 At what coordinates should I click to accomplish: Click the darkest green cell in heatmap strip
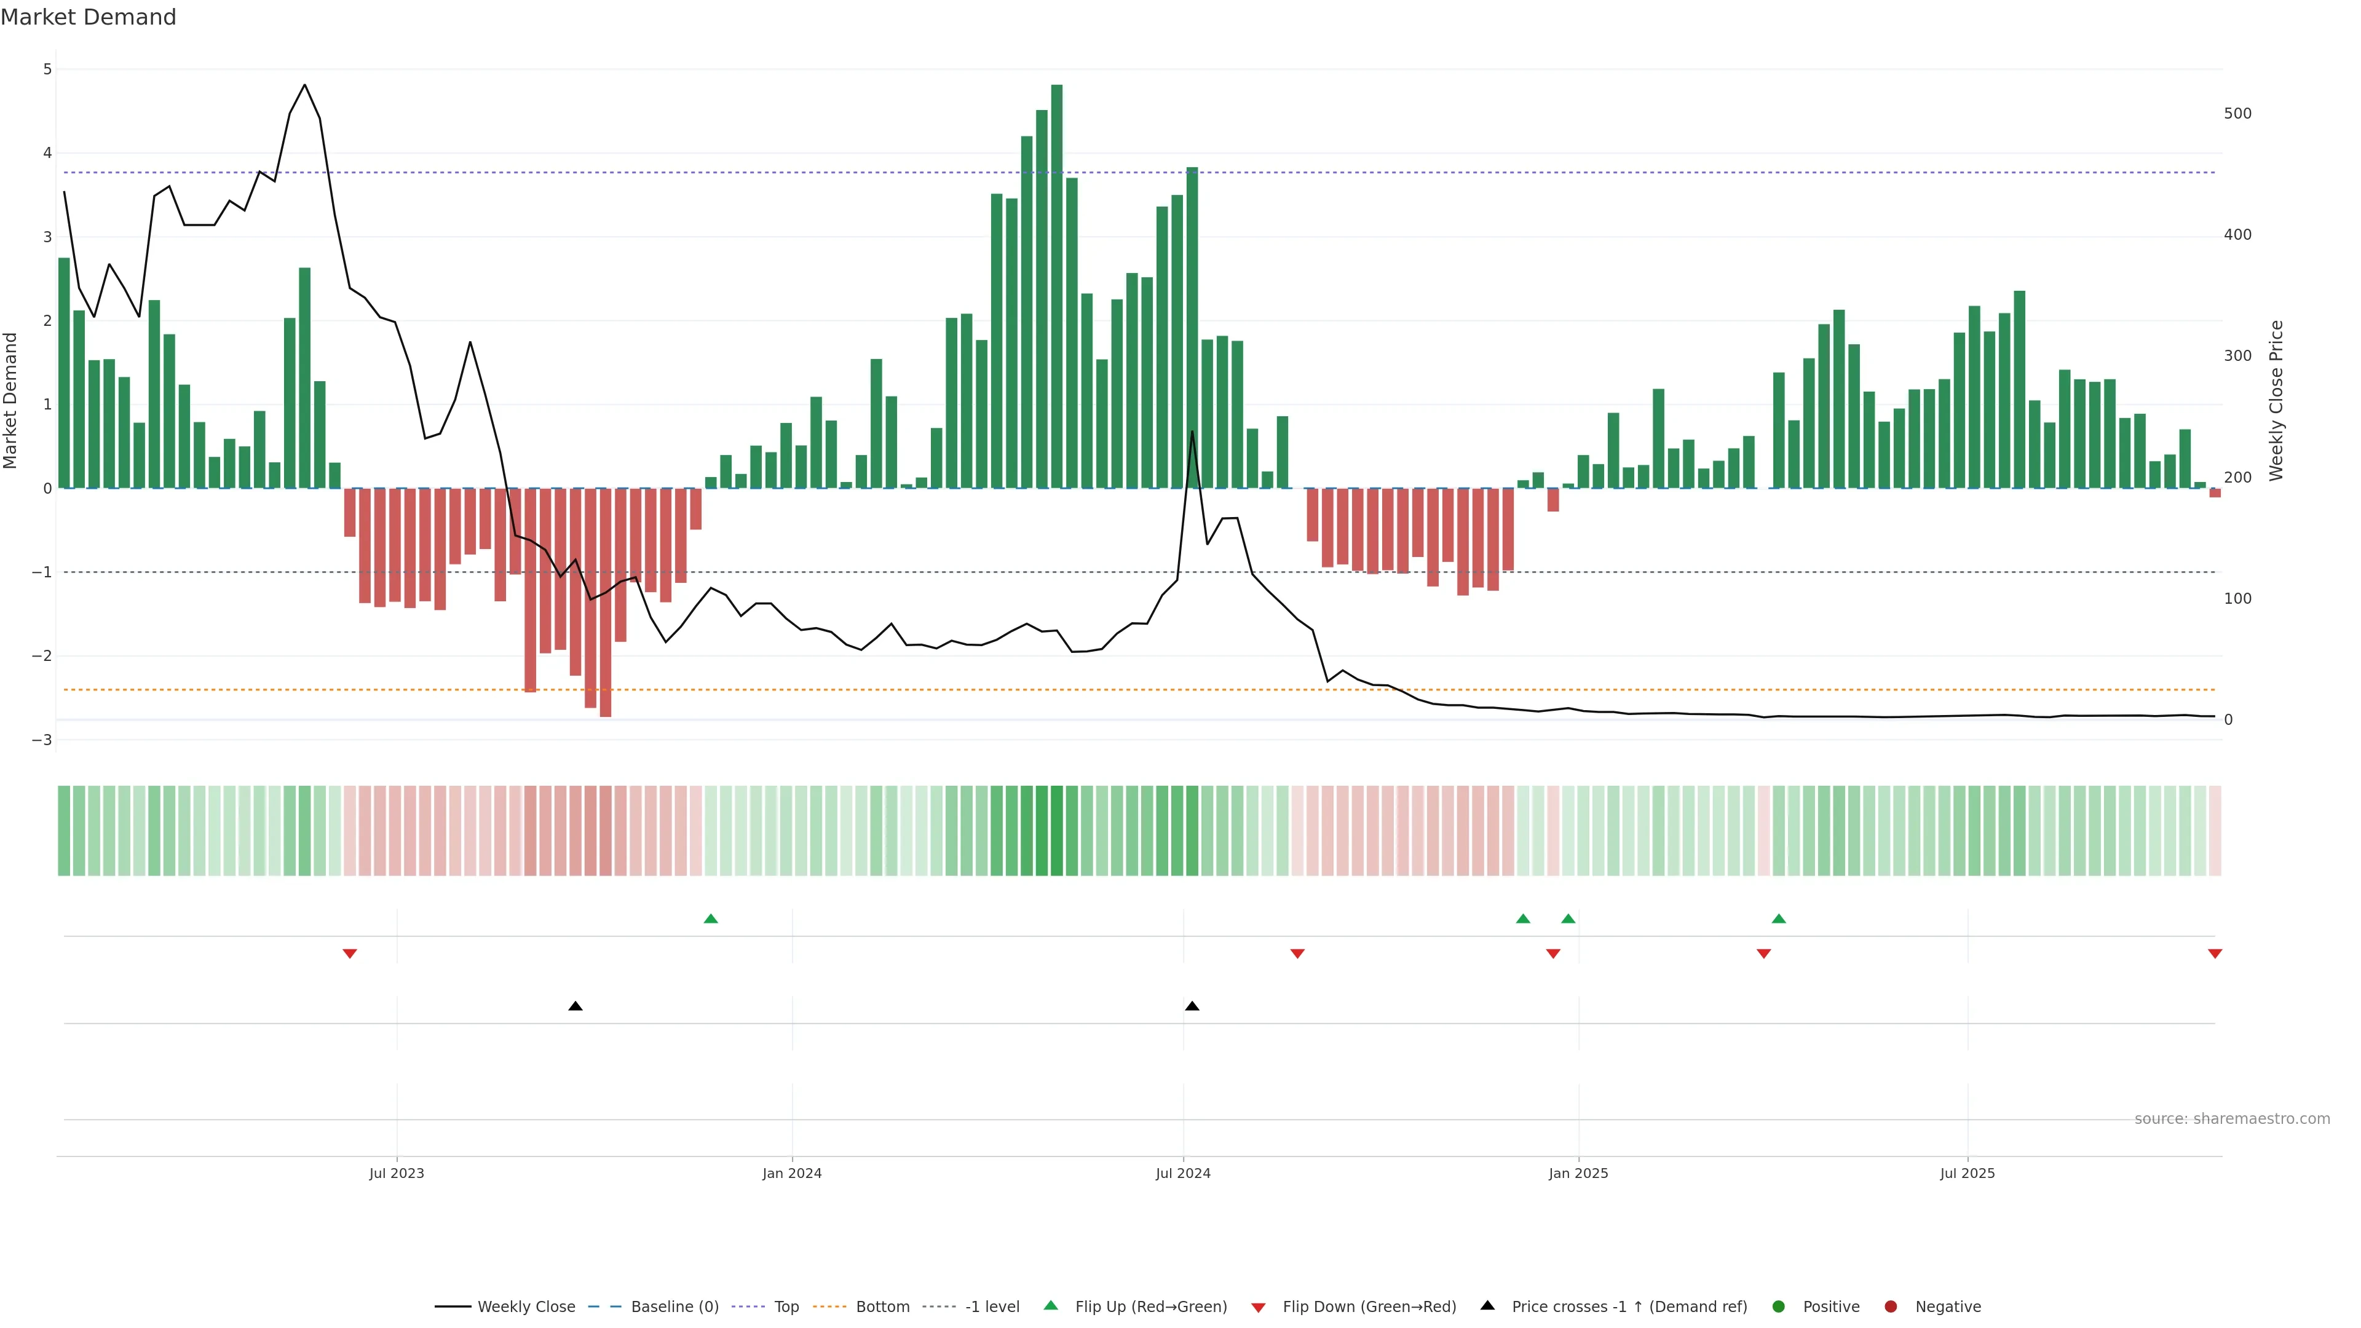coord(1056,831)
